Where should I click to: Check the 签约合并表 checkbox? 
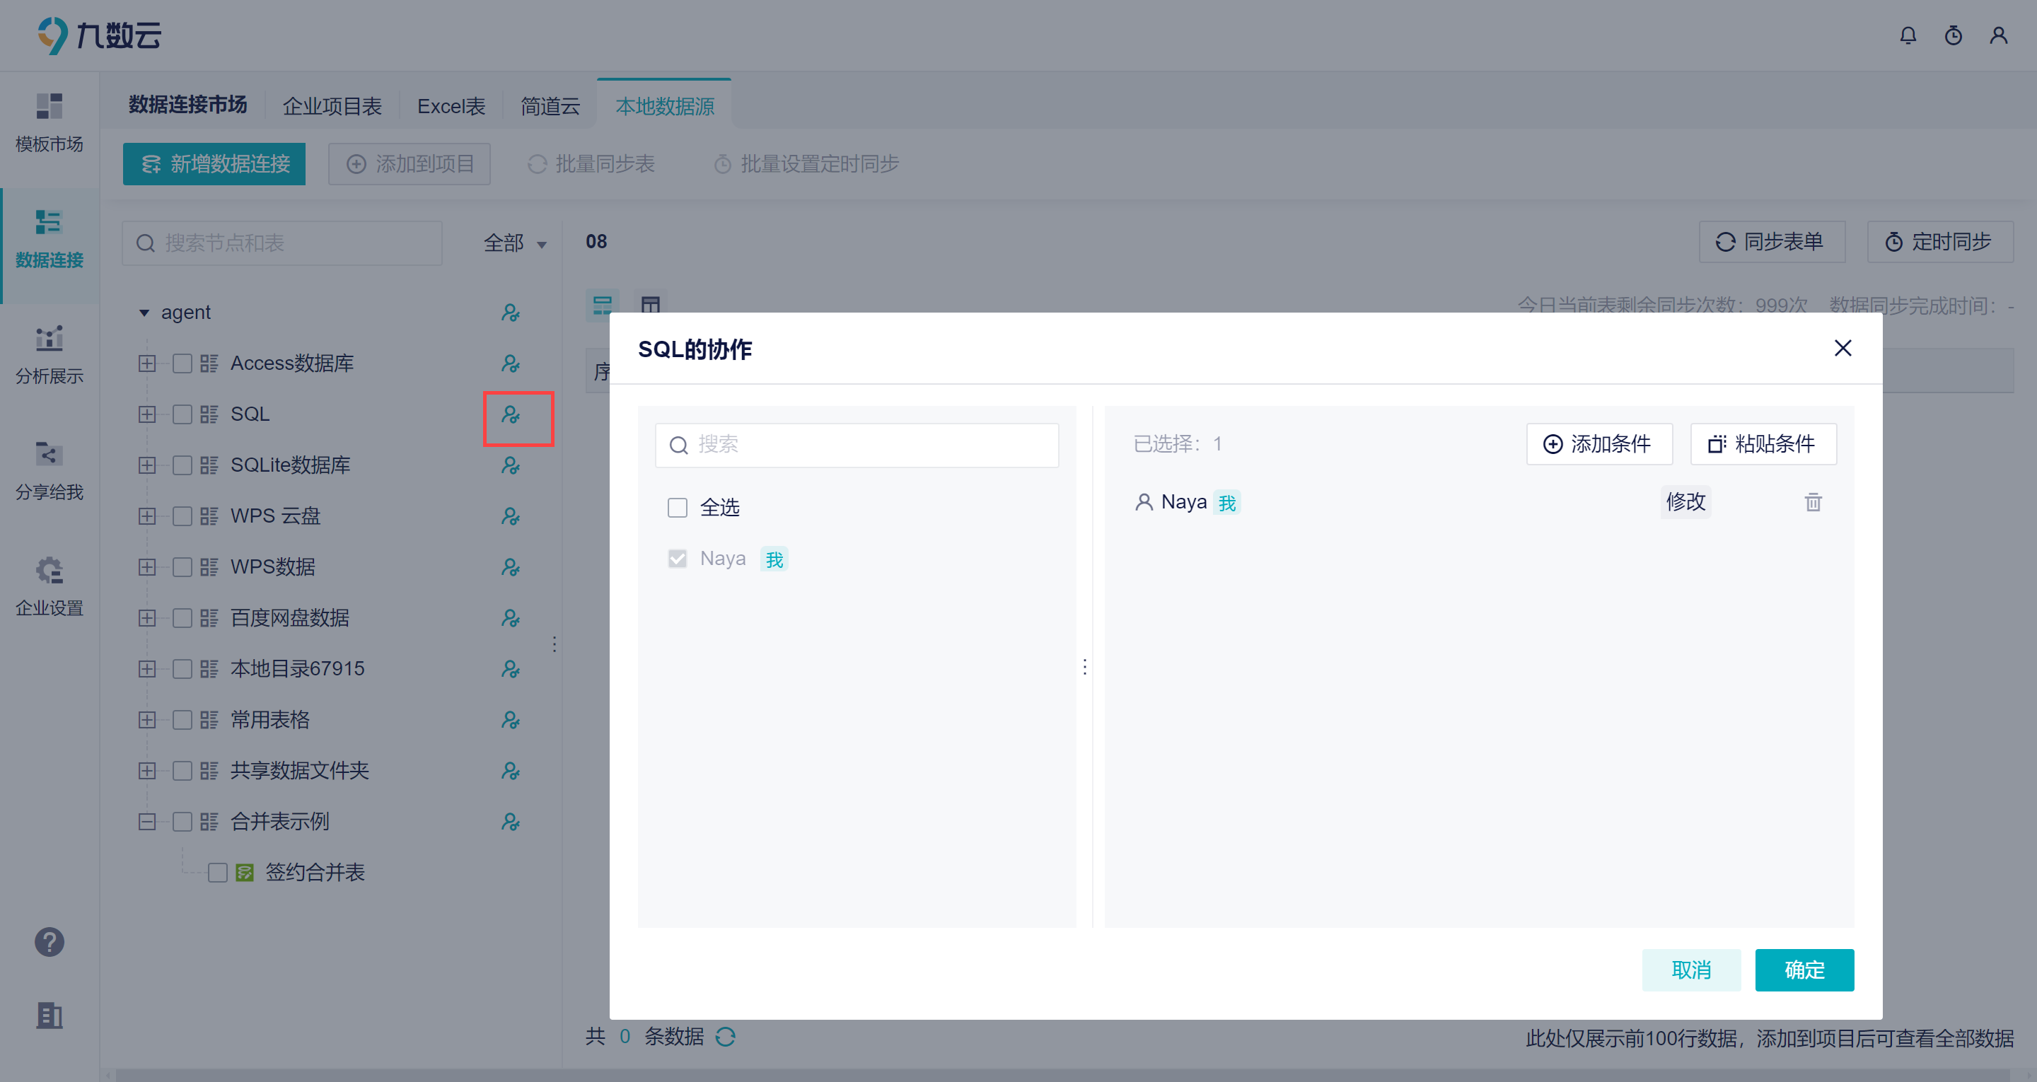pyautogui.click(x=217, y=873)
